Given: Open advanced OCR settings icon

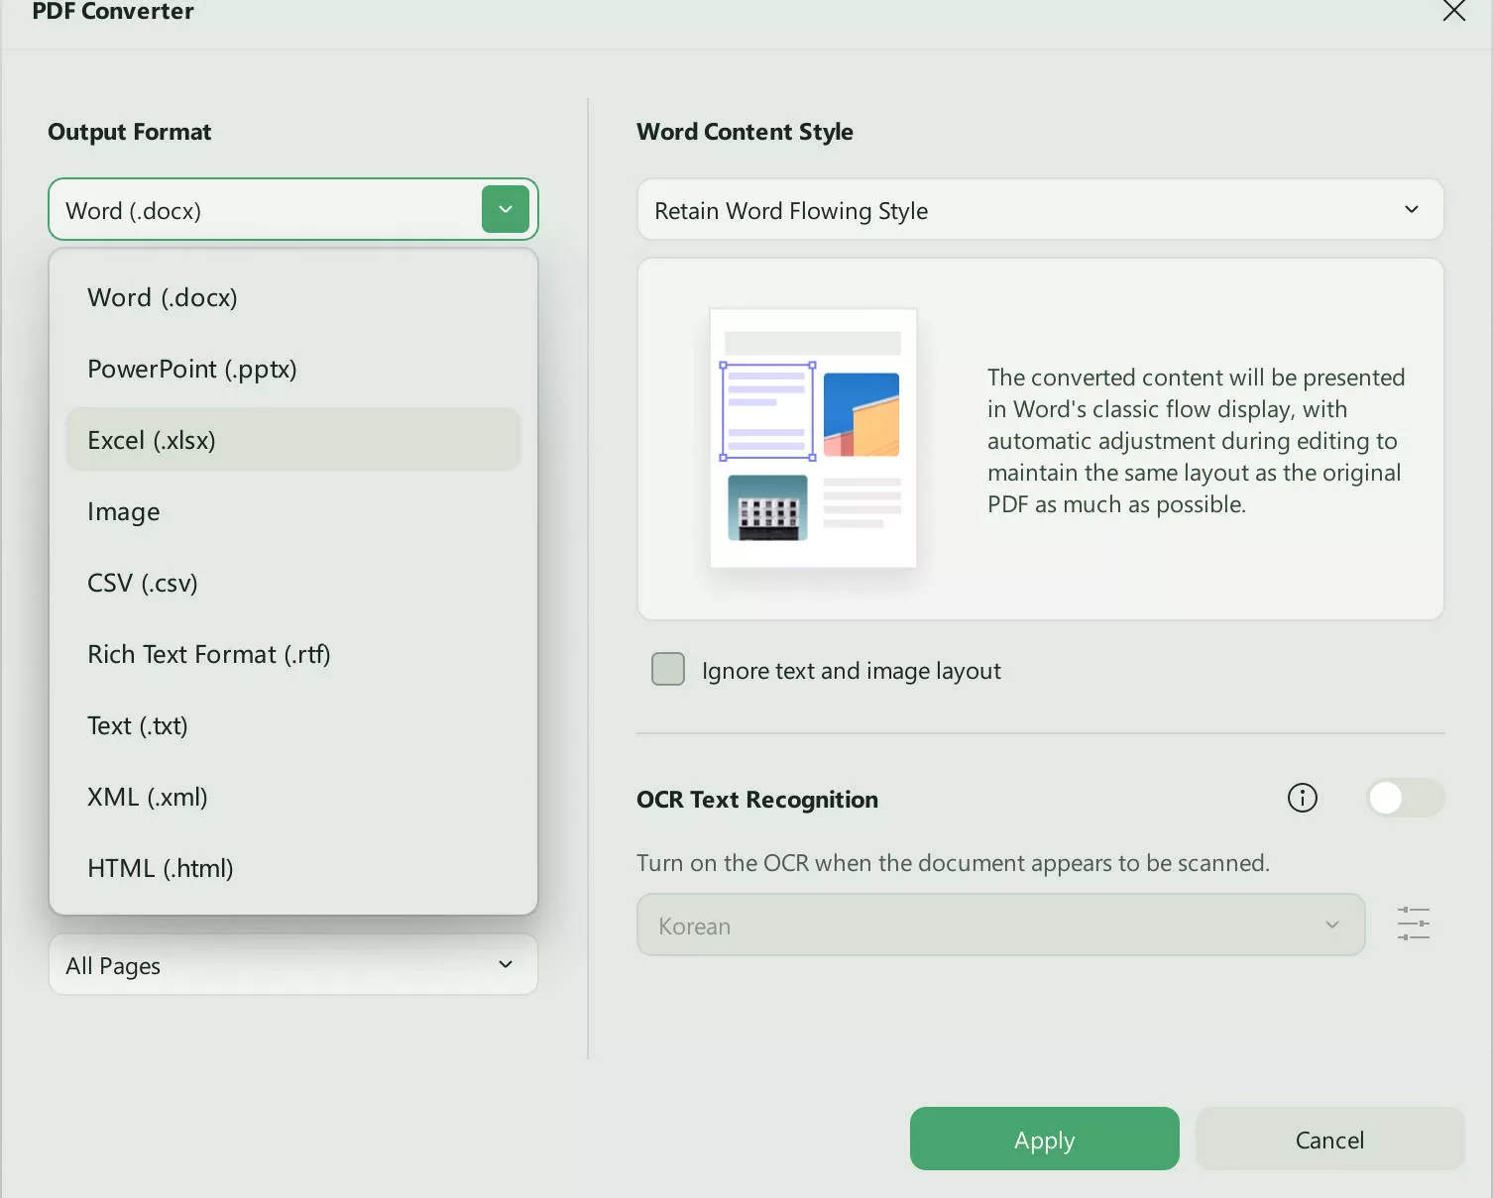Looking at the screenshot, I should [1413, 923].
